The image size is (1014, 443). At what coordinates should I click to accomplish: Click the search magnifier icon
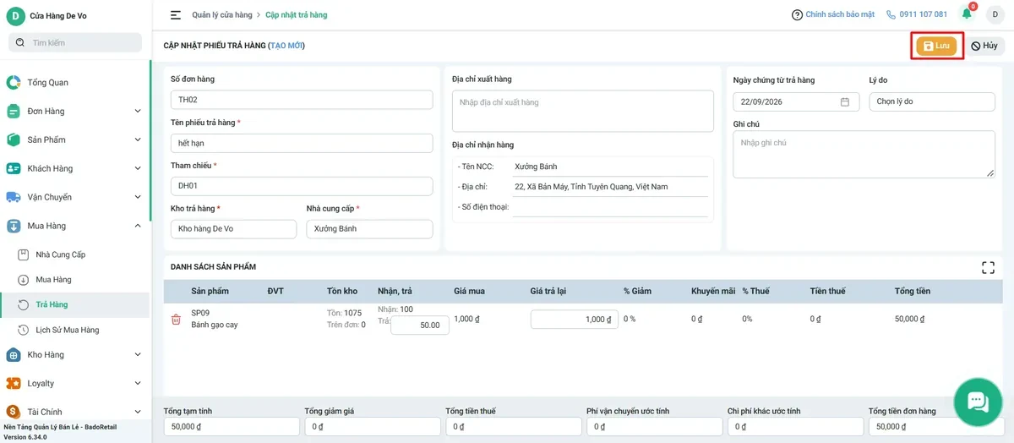click(20, 42)
